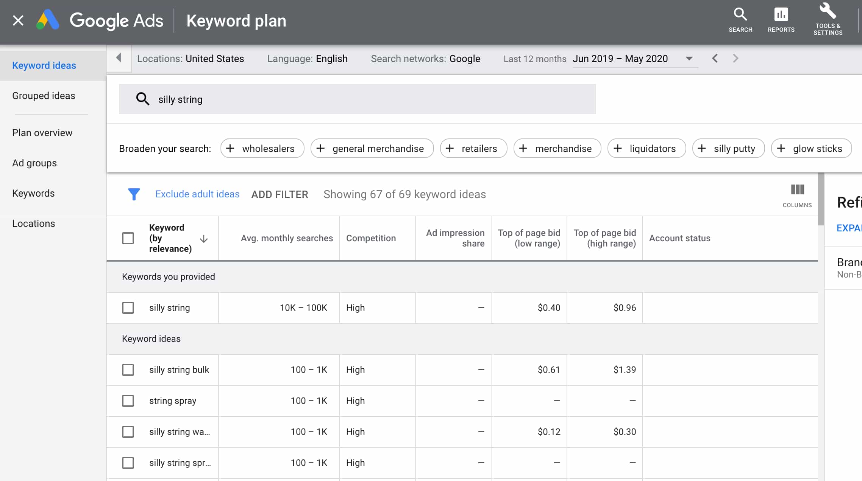Click the blue filter funnel icon
Screen dimensions: 862x481
click(134, 194)
